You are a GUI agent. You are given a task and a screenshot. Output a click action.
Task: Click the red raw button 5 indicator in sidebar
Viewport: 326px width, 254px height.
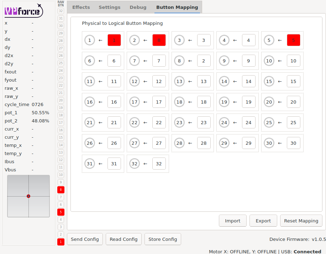[x=61, y=212]
